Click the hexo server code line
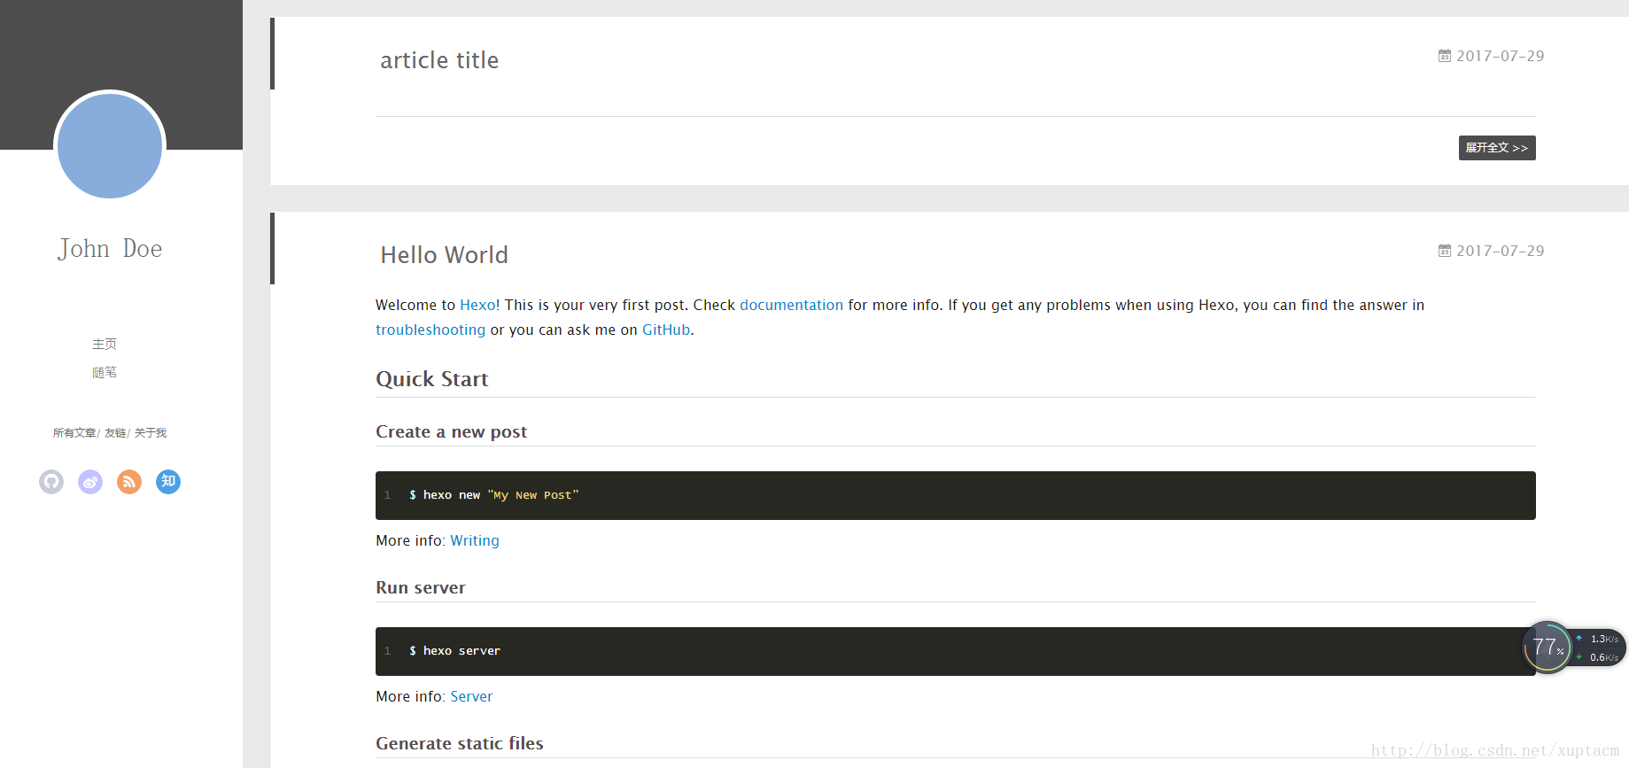The width and height of the screenshot is (1629, 768). tap(454, 651)
